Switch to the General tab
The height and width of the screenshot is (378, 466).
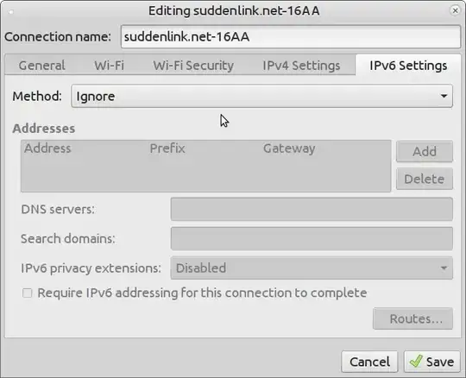point(42,66)
